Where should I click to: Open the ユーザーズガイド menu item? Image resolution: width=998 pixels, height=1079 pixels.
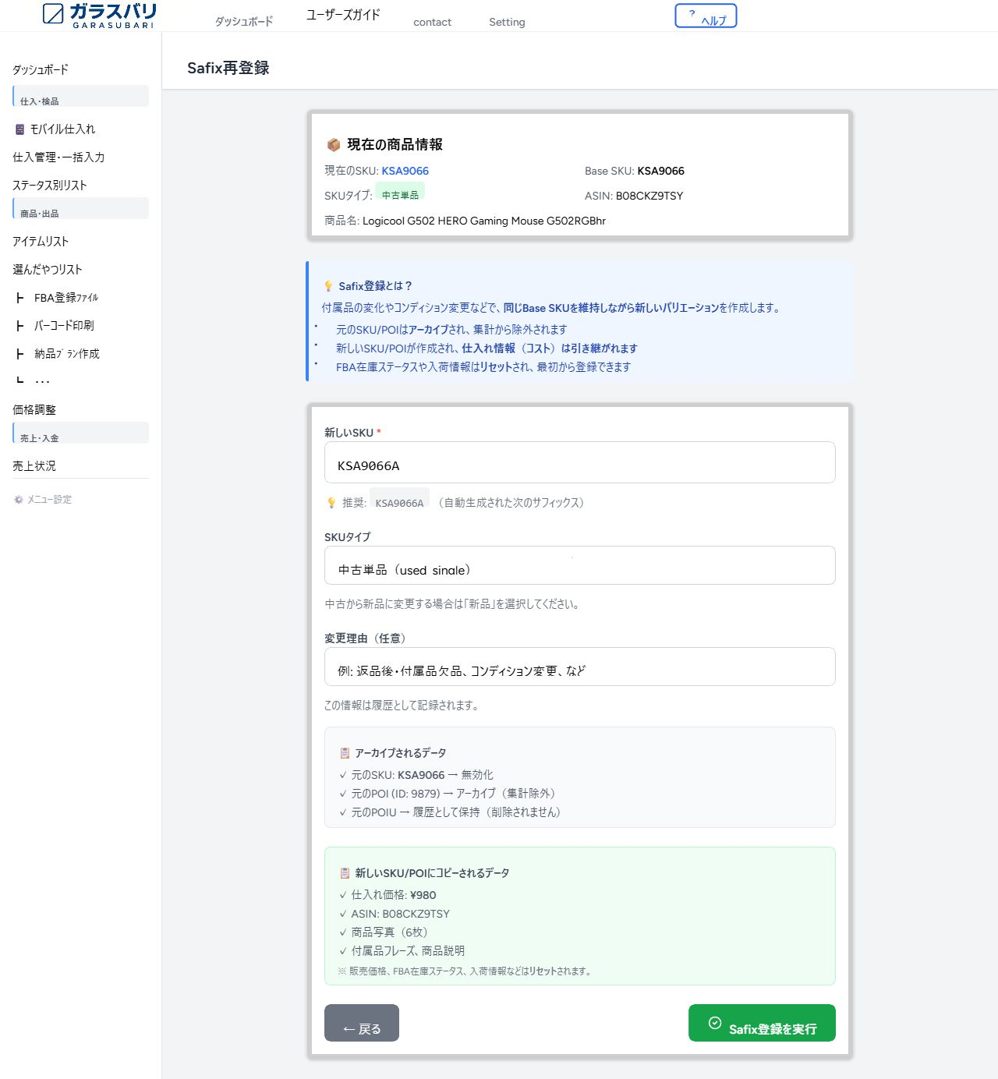click(343, 15)
